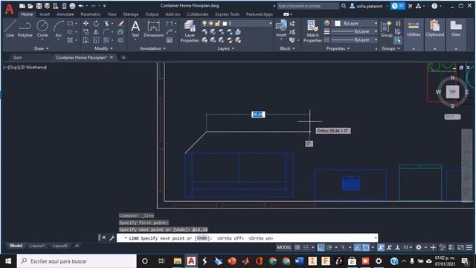Click the Mirror tool icon
Screen dimensions: 476x268
pyautogui.click(x=96, y=31)
